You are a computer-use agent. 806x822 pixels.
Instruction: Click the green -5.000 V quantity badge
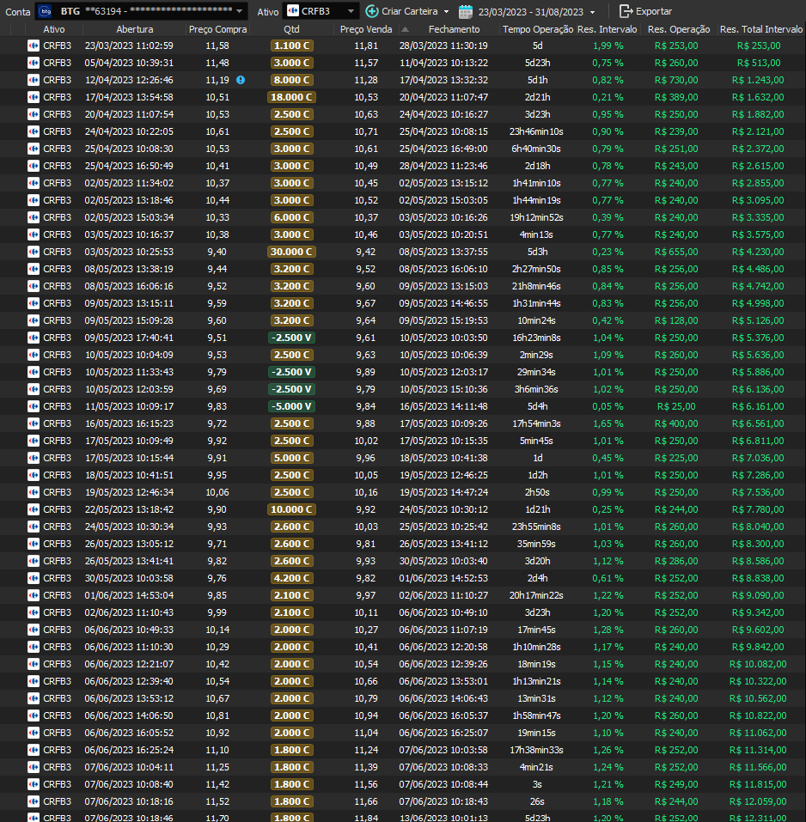291,406
